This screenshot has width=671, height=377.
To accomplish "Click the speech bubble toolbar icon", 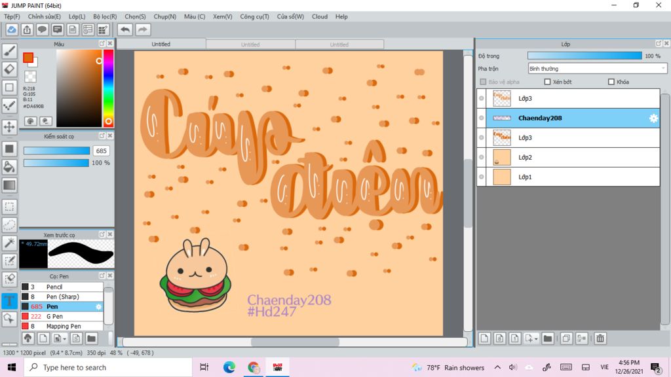I will click(x=42, y=29).
